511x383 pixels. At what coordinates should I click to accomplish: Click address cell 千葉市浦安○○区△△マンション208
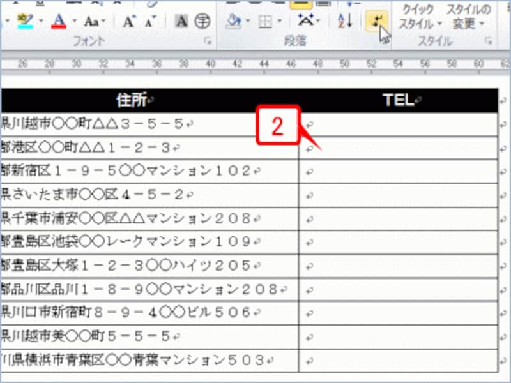click(x=149, y=218)
